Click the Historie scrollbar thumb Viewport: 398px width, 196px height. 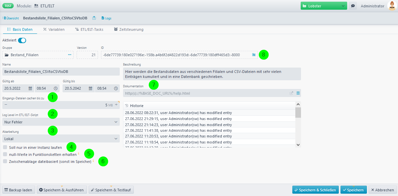pyautogui.click(x=298, y=112)
